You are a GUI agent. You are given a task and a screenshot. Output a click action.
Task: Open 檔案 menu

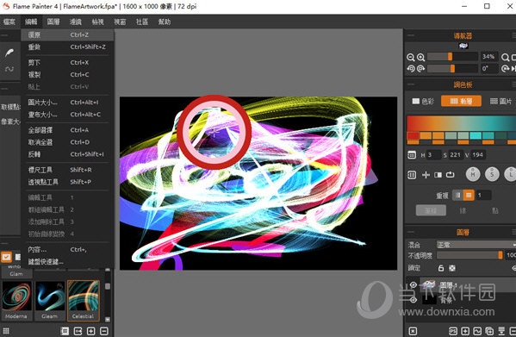coord(9,22)
